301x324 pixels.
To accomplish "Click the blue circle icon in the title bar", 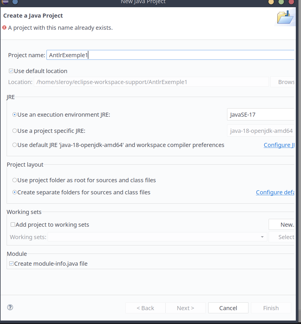I will point(15,2).
